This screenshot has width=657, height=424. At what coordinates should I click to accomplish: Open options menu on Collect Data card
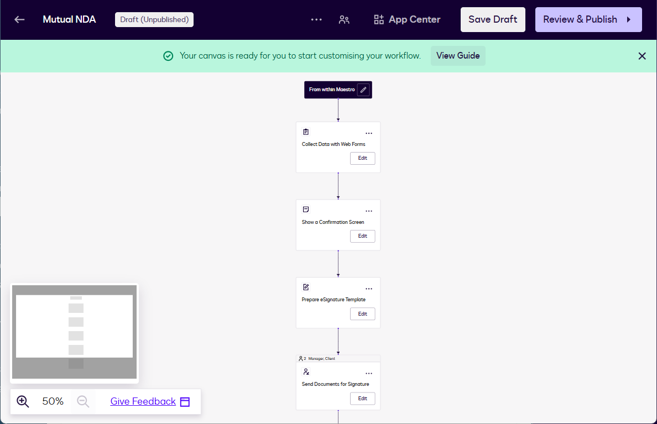[x=369, y=133]
